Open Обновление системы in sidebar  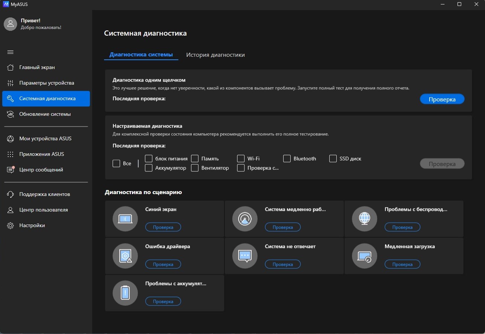click(x=45, y=114)
